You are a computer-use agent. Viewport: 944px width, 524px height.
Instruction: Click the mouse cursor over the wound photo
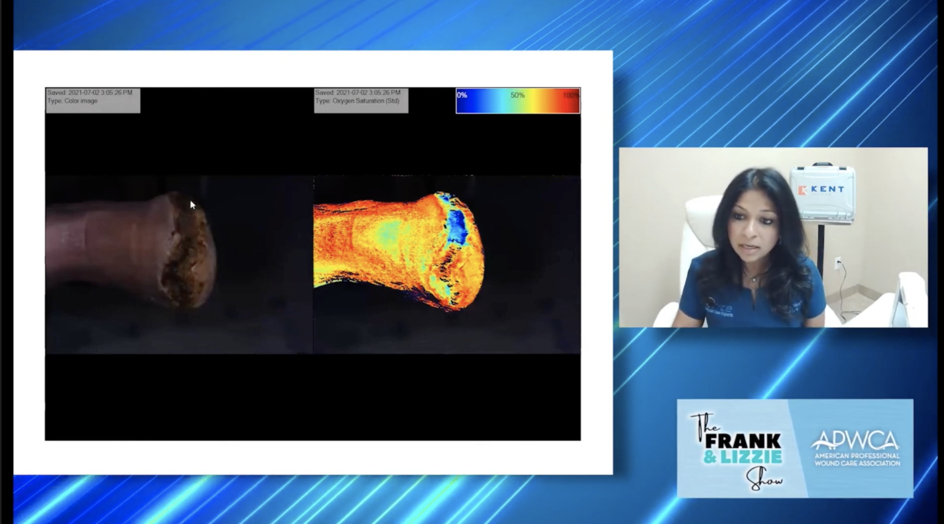coord(193,204)
